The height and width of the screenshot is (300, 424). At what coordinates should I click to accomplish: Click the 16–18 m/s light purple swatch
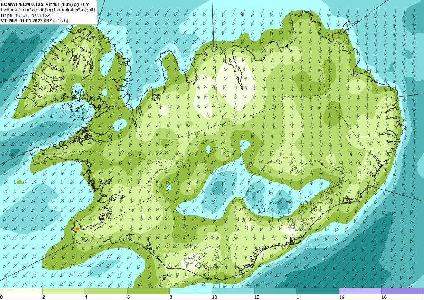(x=360, y=291)
